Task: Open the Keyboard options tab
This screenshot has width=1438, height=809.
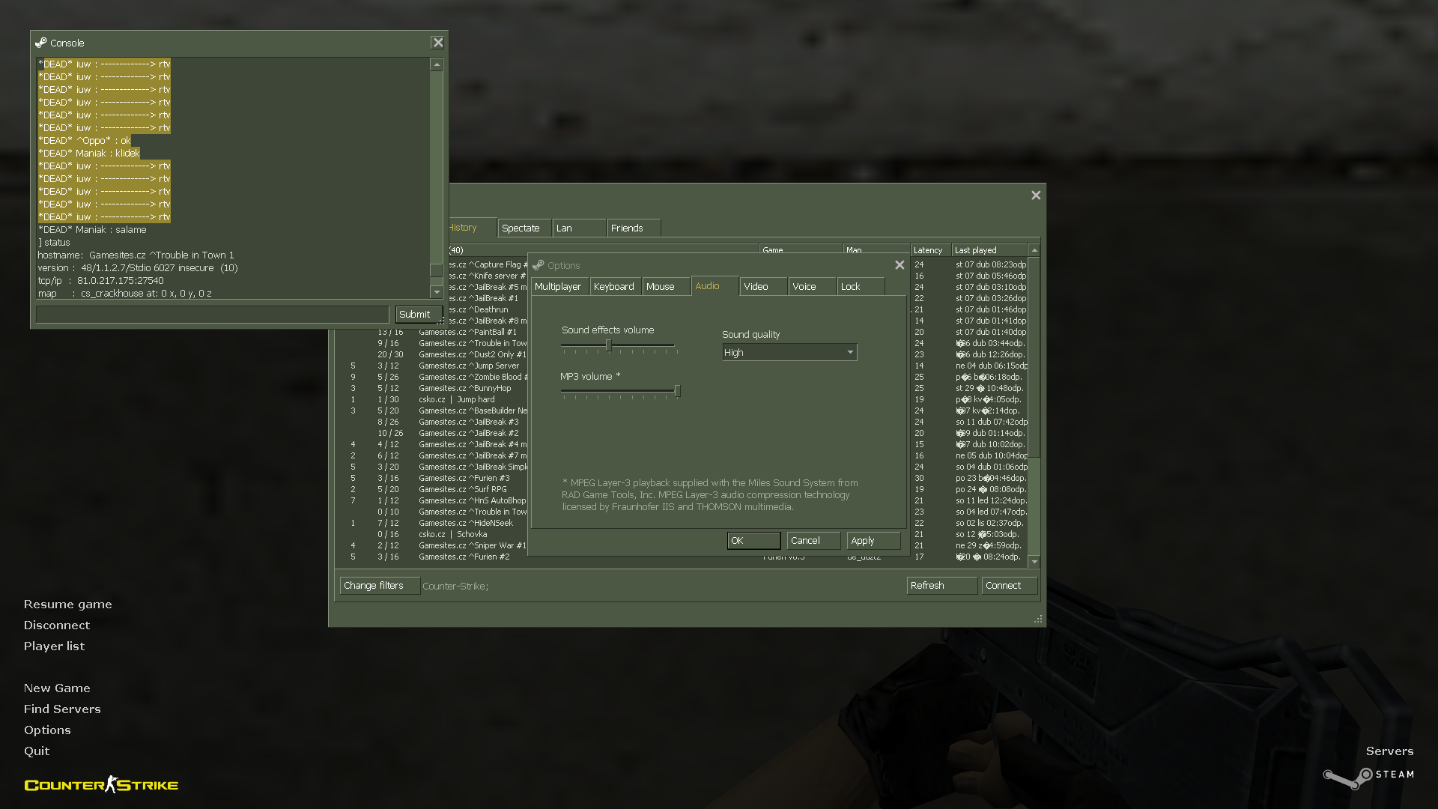Action: pos(614,286)
